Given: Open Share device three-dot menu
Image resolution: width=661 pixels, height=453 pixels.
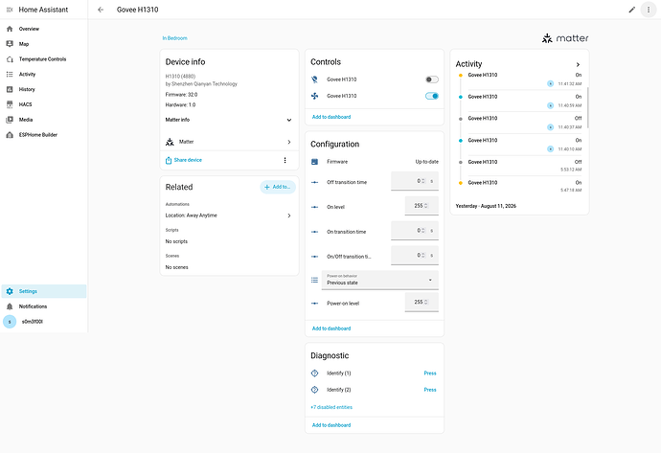Looking at the screenshot, I should pos(285,160).
